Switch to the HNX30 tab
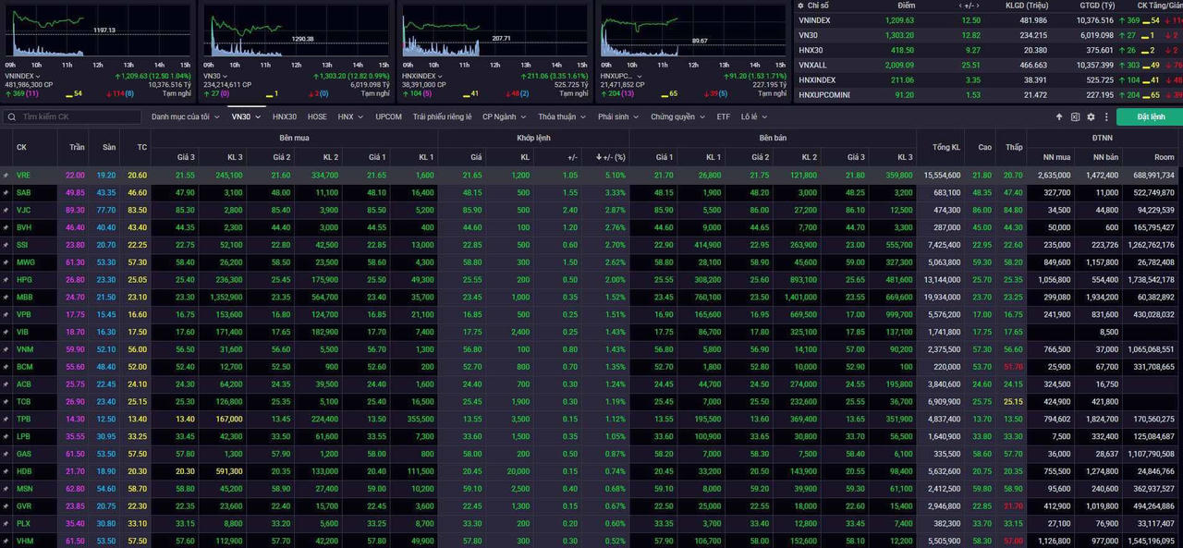 coord(284,117)
